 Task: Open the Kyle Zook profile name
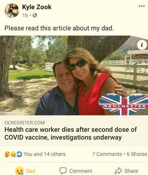click(37, 7)
